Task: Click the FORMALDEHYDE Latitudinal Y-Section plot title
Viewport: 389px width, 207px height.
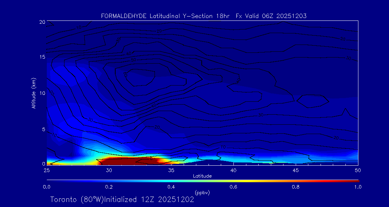Action: (204, 16)
